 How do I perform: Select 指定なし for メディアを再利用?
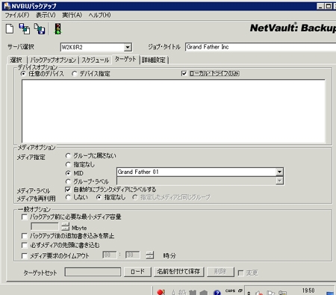point(99,197)
